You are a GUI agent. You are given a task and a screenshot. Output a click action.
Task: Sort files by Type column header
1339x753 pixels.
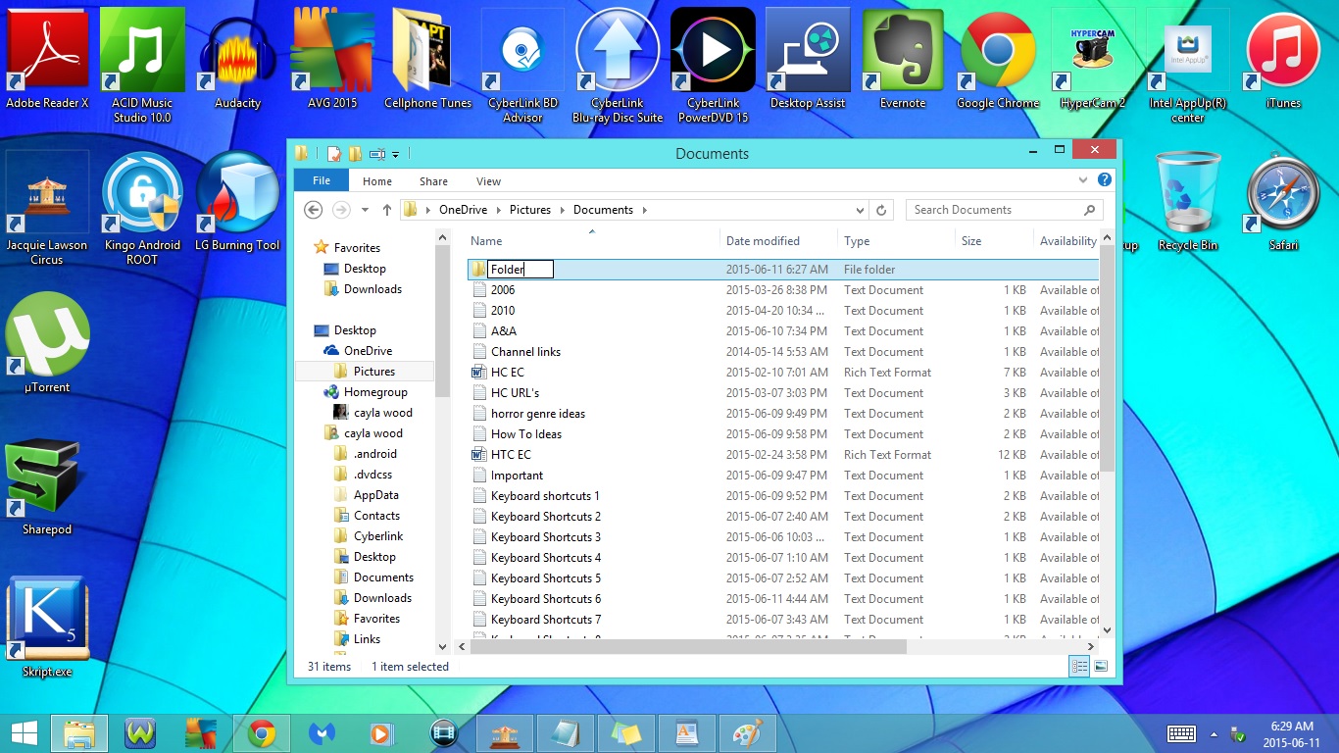895,241
